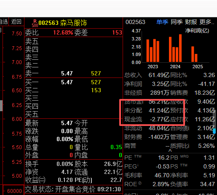The width and height of the screenshot is (217, 195).
Task: Click the 7.50 price axis label
Action: click(17, 34)
